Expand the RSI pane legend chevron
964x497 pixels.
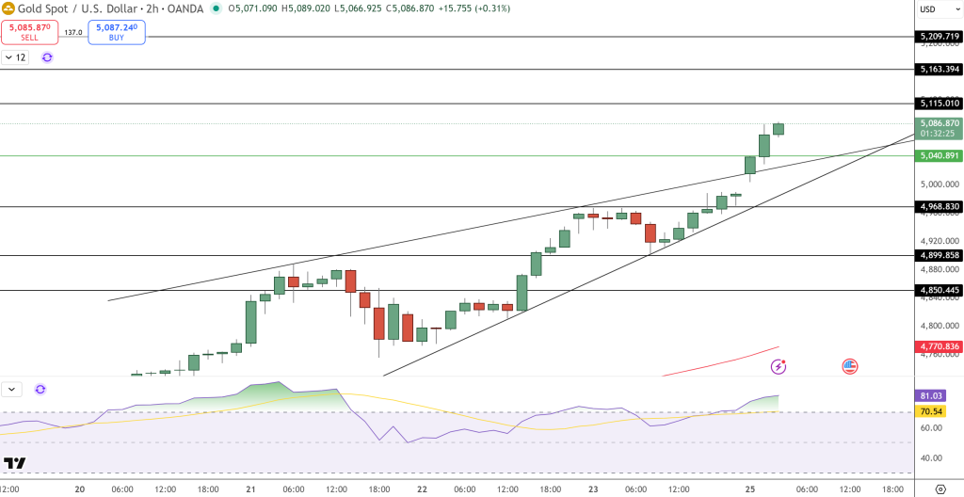[x=11, y=390]
